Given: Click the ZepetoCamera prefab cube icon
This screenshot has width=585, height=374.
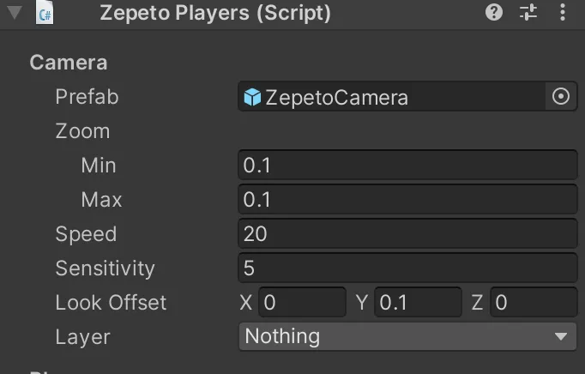Looking at the screenshot, I should tap(252, 97).
